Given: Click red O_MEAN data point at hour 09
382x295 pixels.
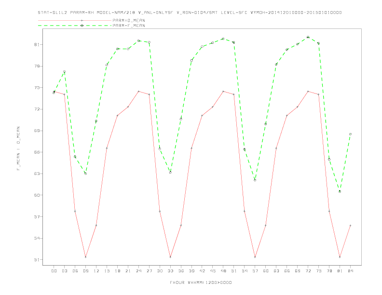Looking at the screenshot, I should coord(85,257).
